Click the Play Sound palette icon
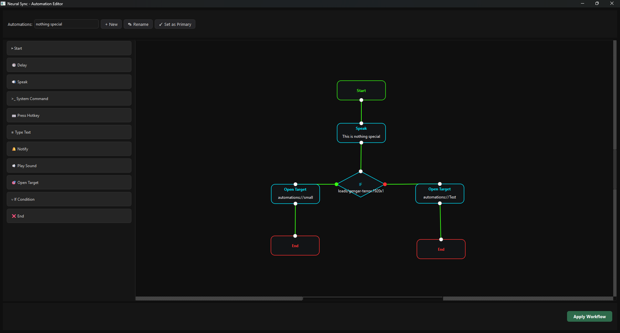The image size is (620, 333). tap(14, 166)
